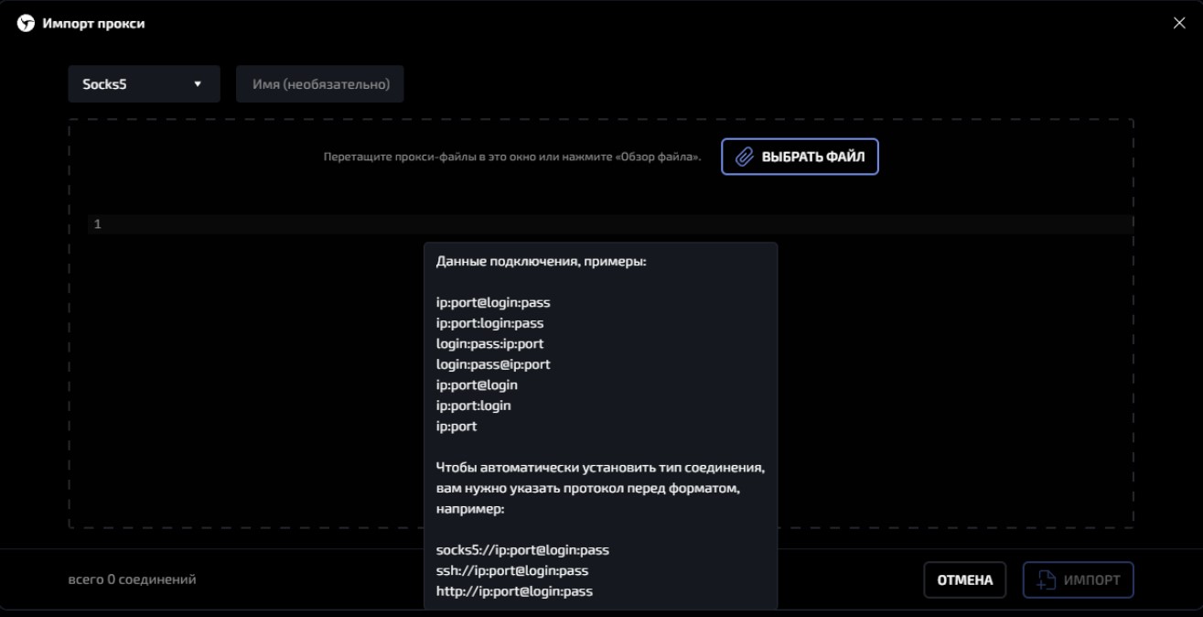The image size is (1203, 617).
Task: Click the ssh://ip:port@login:pass example
Action: pos(512,570)
